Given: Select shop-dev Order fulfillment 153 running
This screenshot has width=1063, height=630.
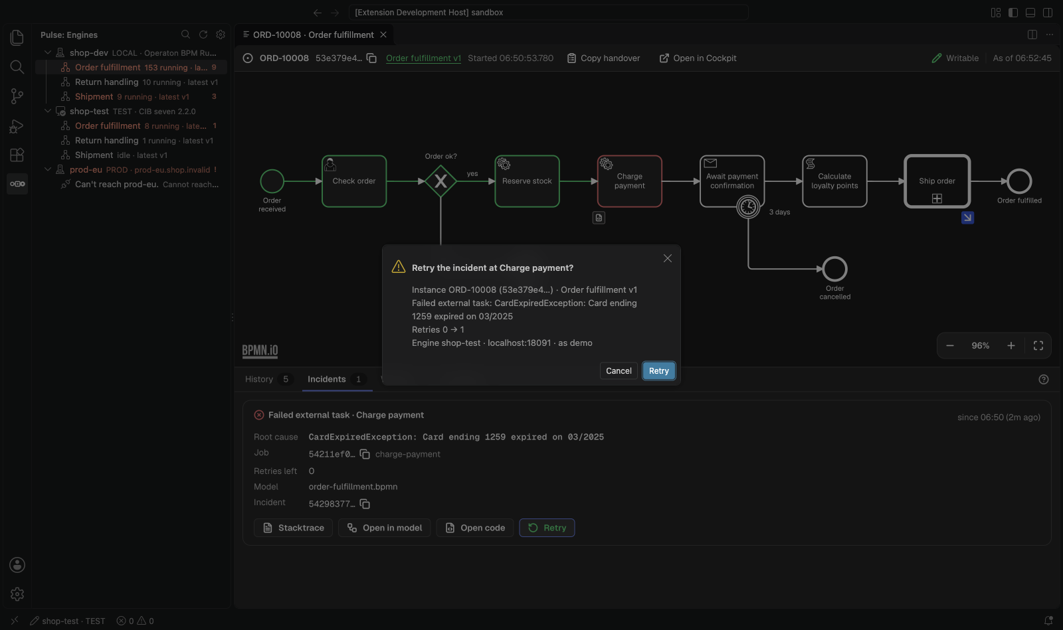Looking at the screenshot, I should [x=132, y=67].
